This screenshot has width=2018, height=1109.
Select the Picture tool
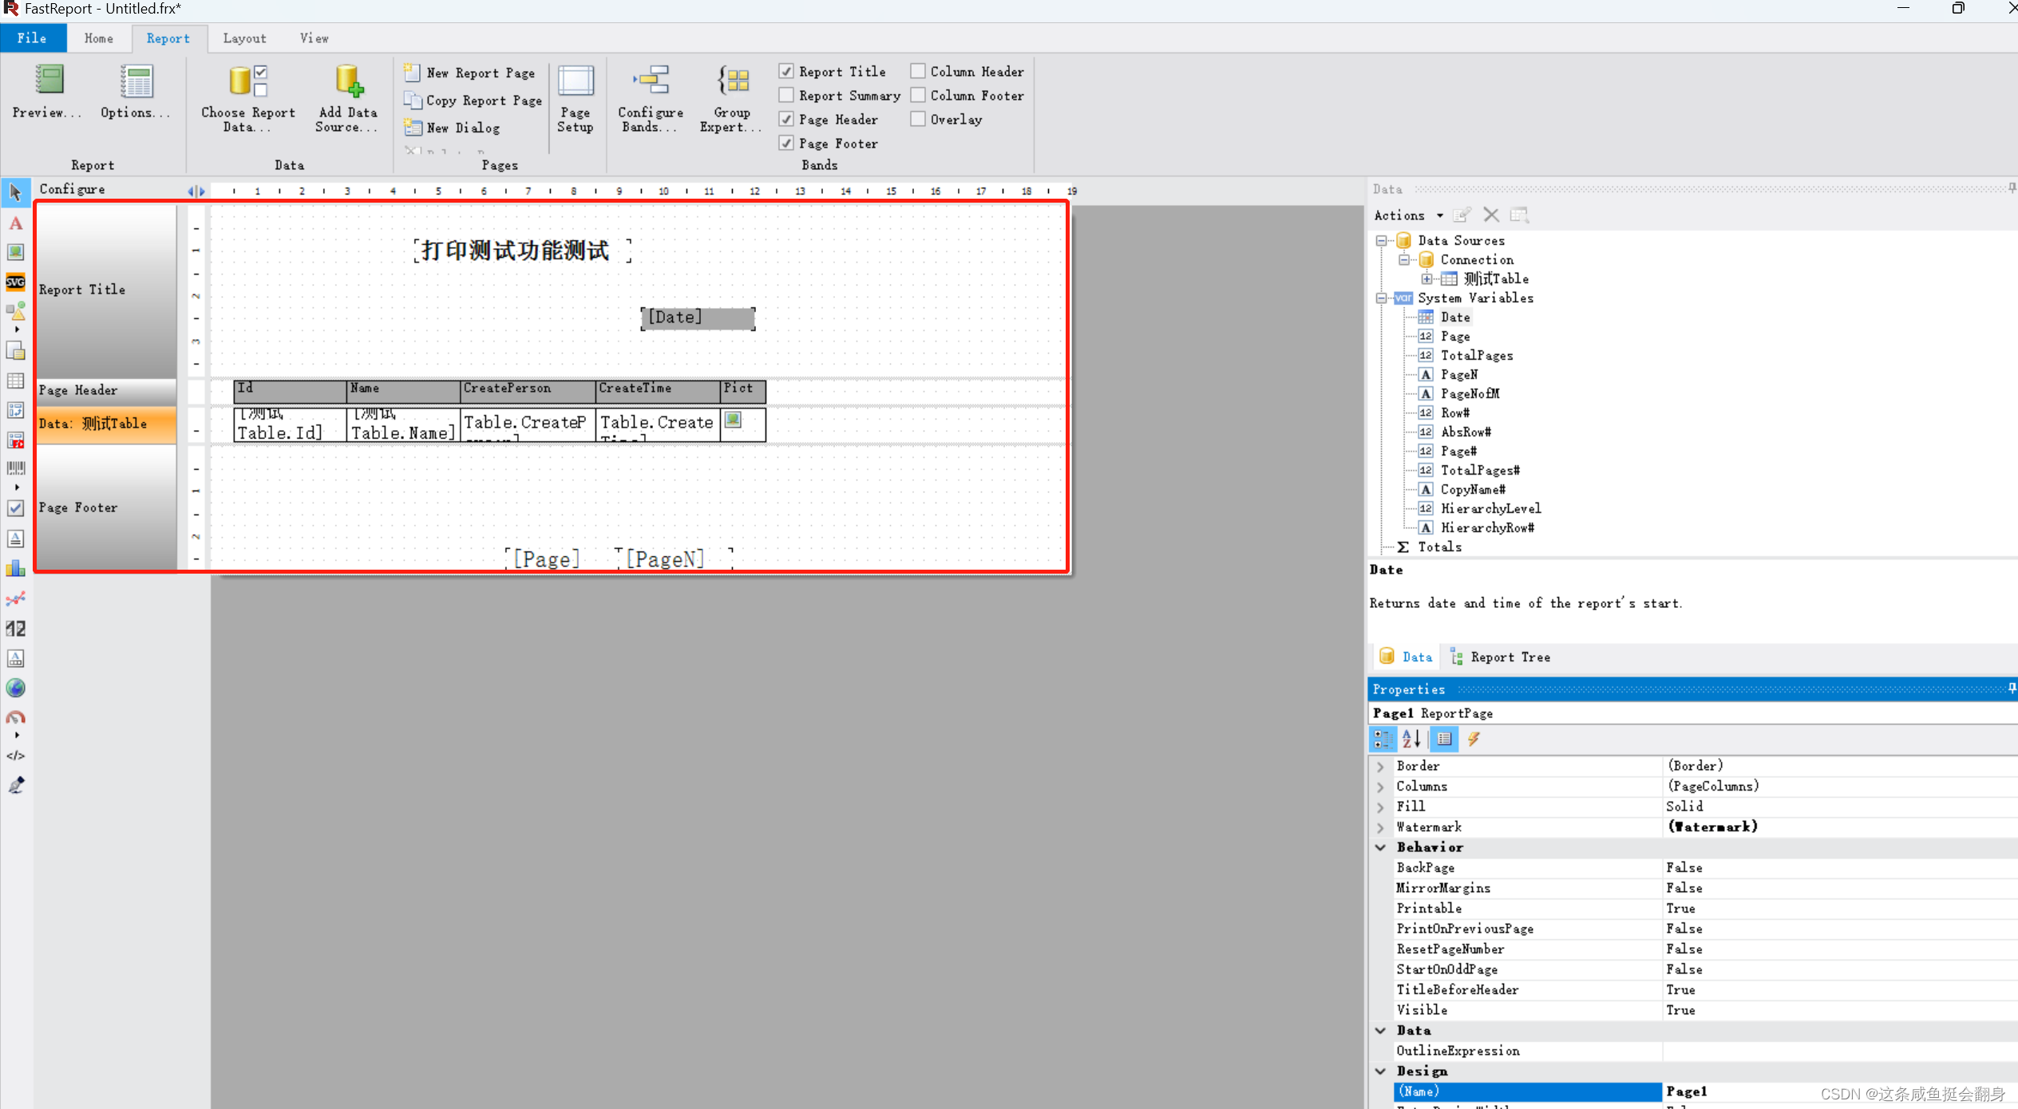tap(16, 251)
